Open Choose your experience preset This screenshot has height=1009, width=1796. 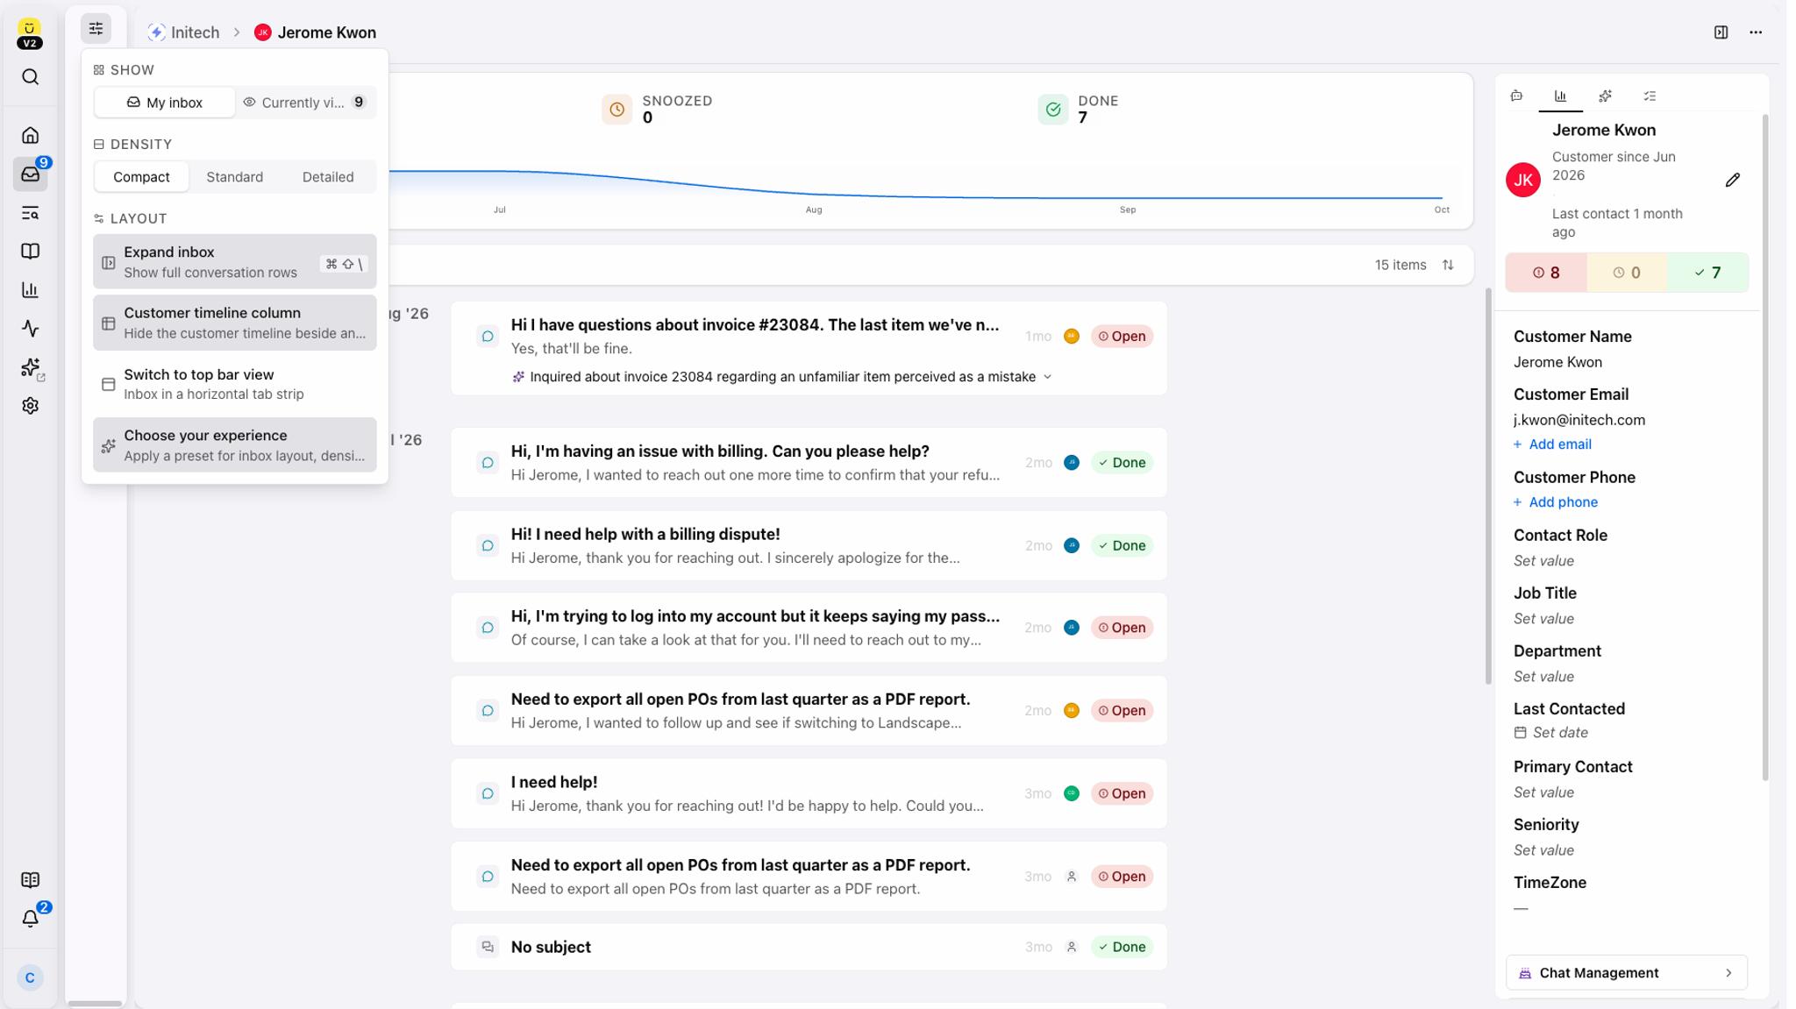[234, 444]
